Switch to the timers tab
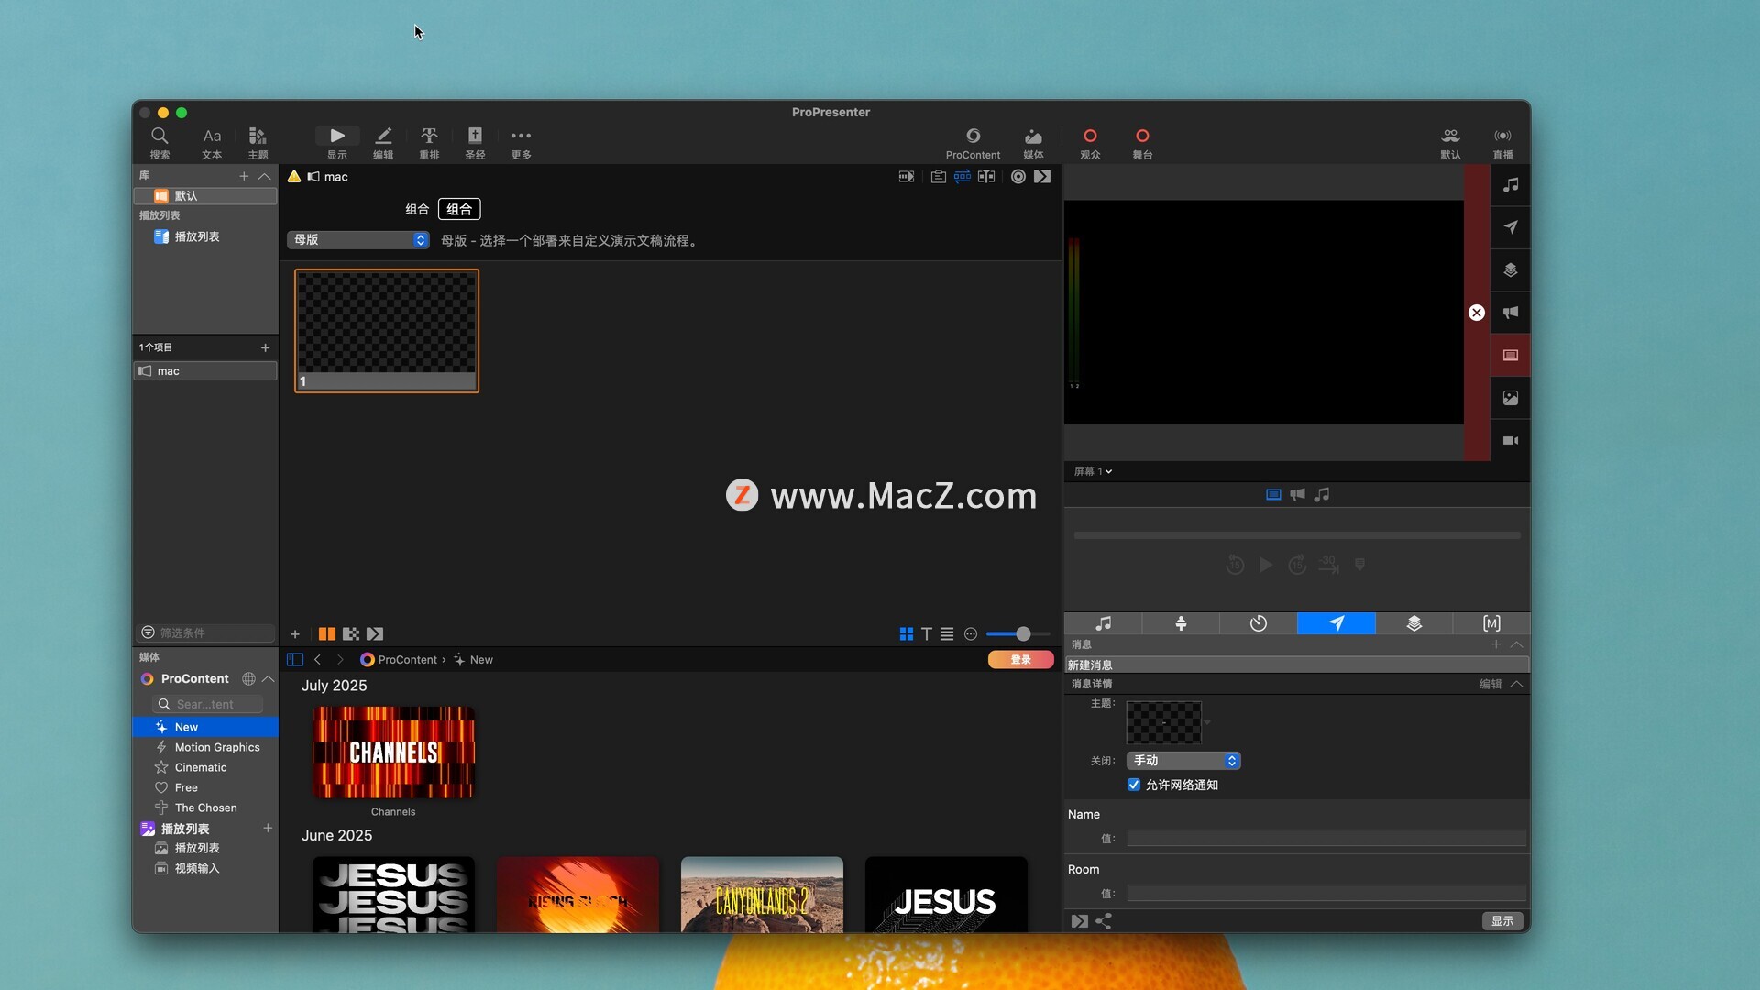 [1259, 623]
